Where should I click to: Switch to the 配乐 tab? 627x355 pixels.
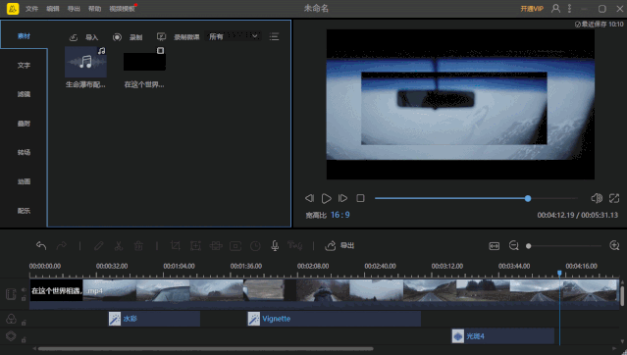pos(24,211)
